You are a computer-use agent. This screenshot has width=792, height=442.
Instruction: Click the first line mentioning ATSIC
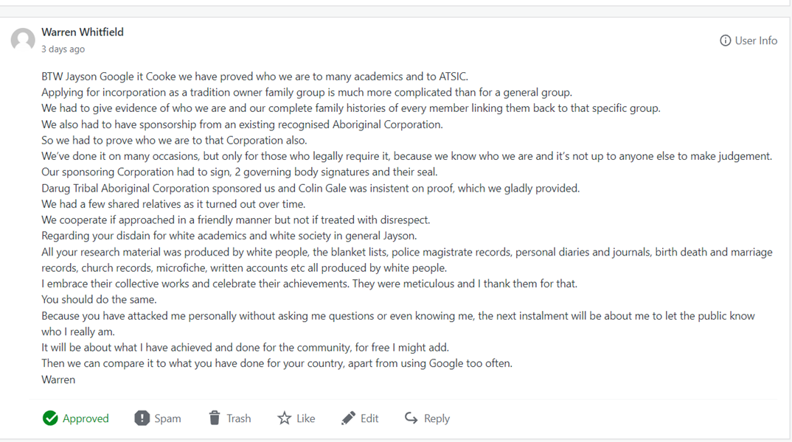tap(254, 77)
